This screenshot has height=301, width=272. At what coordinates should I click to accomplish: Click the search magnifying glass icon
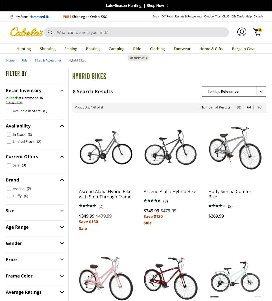tap(50, 32)
